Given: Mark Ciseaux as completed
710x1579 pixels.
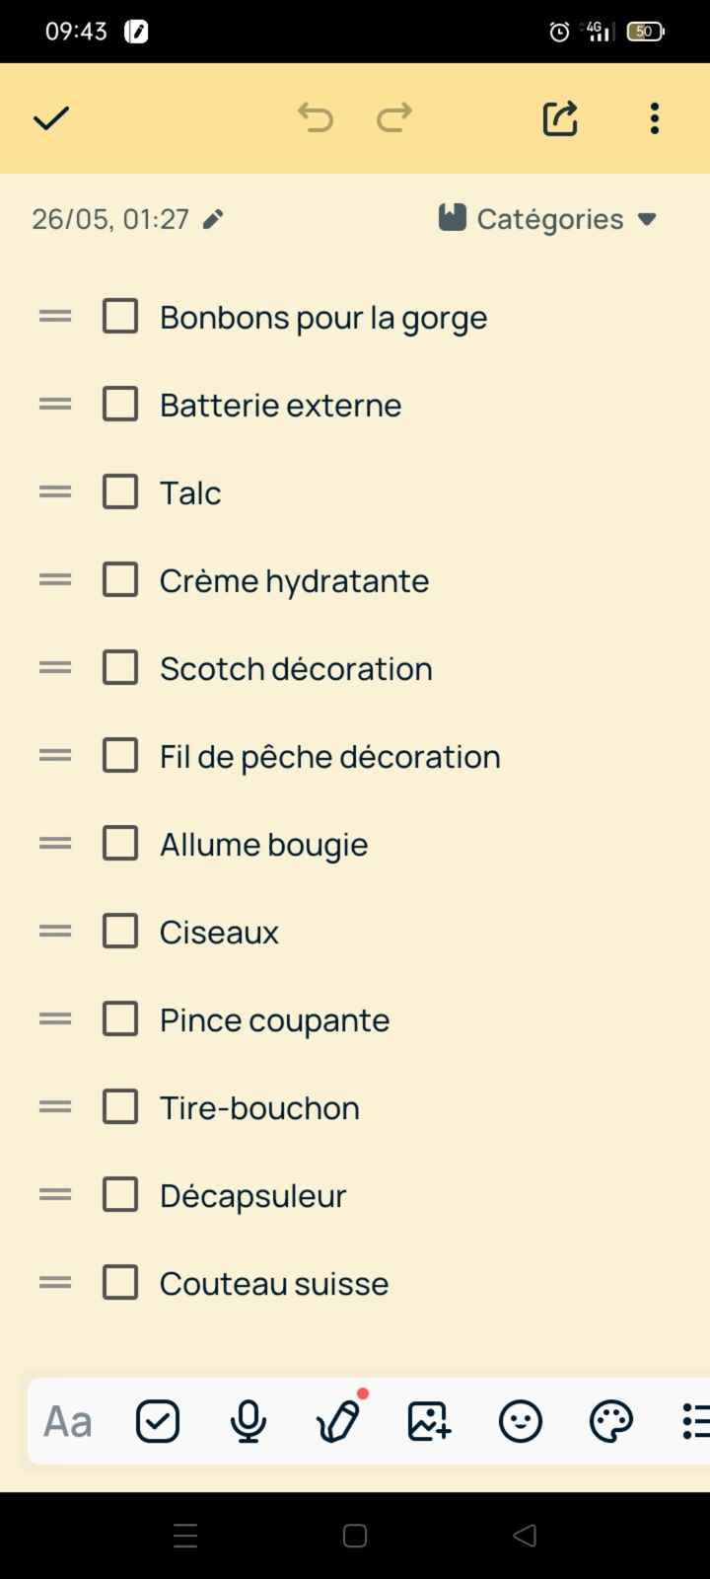Looking at the screenshot, I should coord(119,931).
